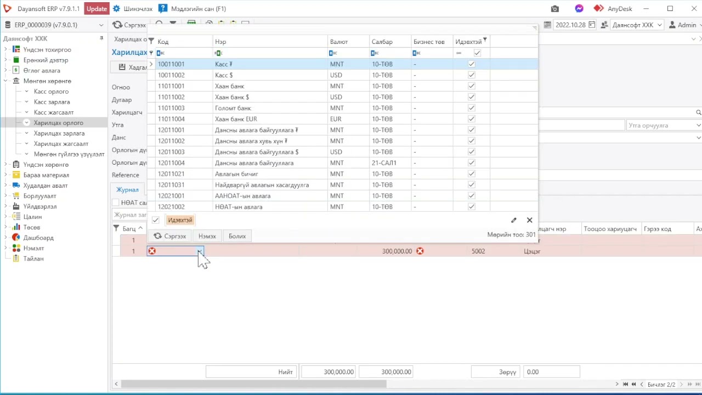This screenshot has width=702, height=395.
Task: Expand the row arrow for 10011001
Action: point(151,64)
